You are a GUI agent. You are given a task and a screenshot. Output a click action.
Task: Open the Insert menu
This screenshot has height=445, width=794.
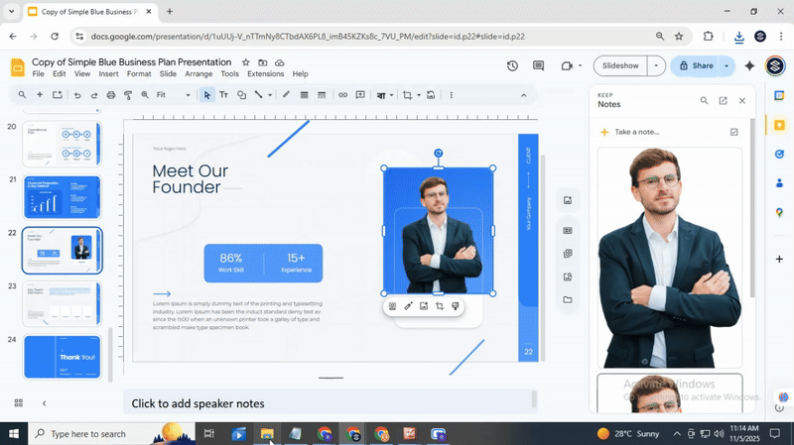pyautogui.click(x=108, y=74)
